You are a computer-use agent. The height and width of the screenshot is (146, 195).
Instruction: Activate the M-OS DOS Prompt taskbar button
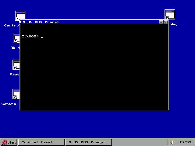point(88,142)
